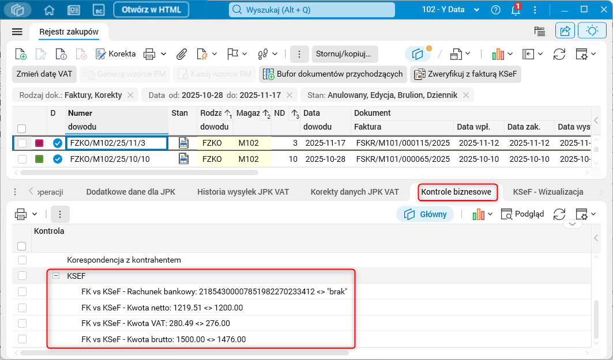Expand lower panel chart dropdown arrow
Viewport: 613px width, 360px height.
point(490,214)
